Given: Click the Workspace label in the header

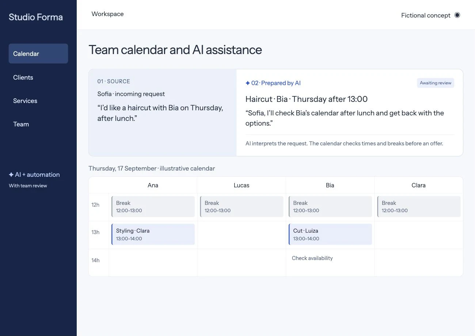Looking at the screenshot, I should point(107,14).
